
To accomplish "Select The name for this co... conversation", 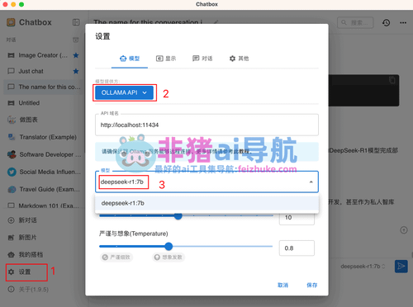I will pyautogui.click(x=43, y=87).
